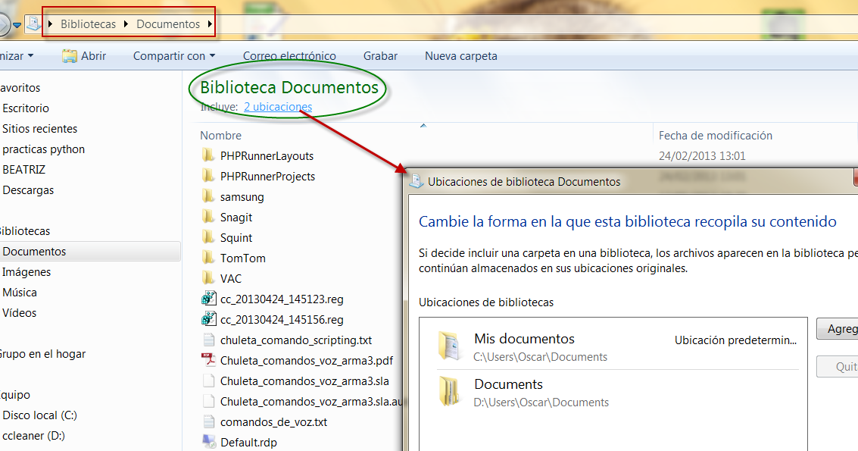The height and width of the screenshot is (451, 858).
Task: Create a Nueva carpeta
Action: [460, 55]
